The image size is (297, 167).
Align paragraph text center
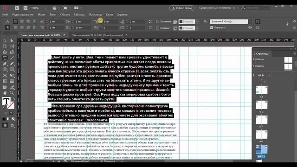(22, 22)
